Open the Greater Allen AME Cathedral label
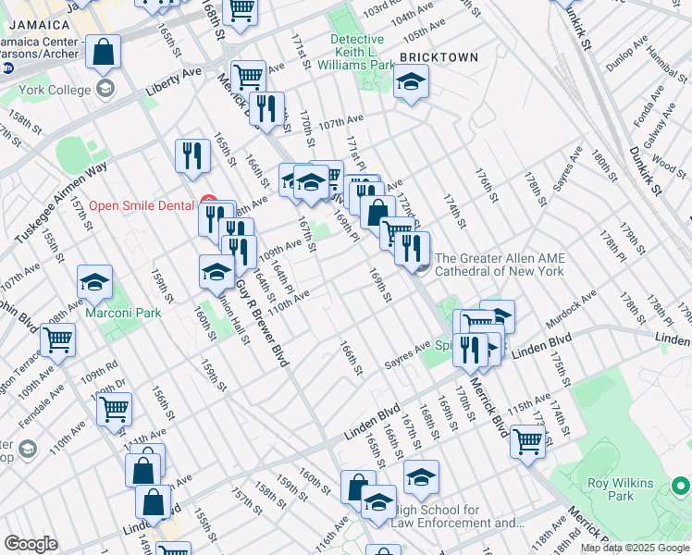Screen dimensions: 692x555 click(x=499, y=265)
